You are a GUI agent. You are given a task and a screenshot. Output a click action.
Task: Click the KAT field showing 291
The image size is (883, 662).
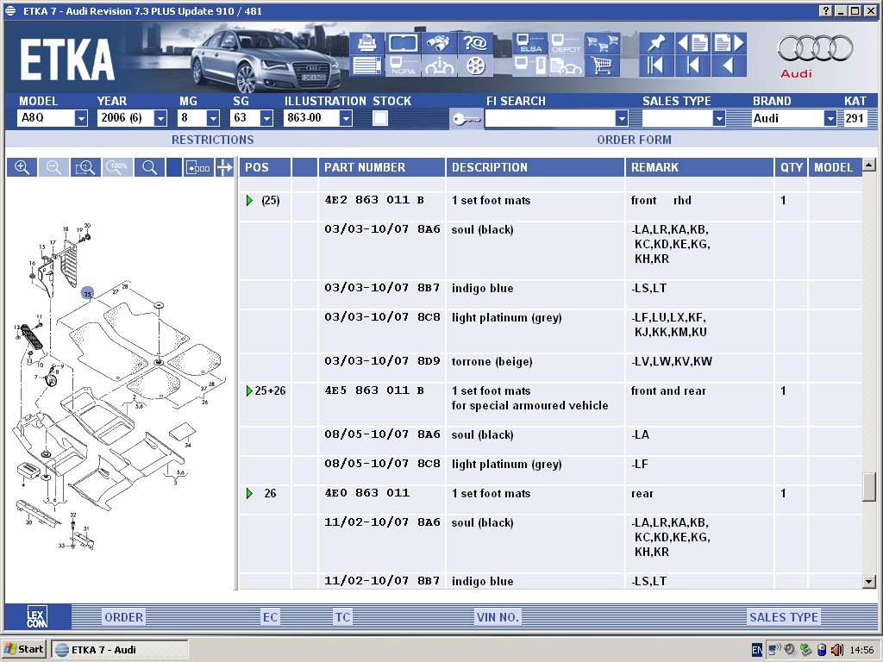855,118
